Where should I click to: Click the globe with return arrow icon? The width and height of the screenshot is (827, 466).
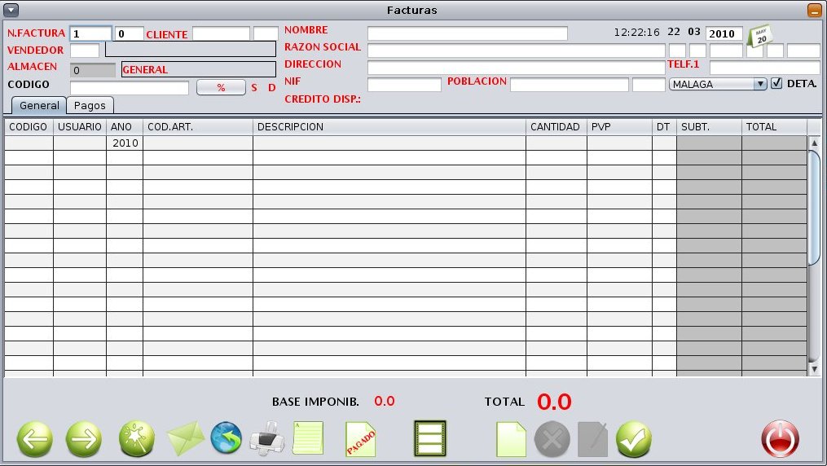coord(227,437)
